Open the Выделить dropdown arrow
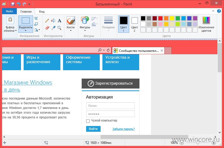The width and height of the screenshot is (224, 148). pos(26,31)
